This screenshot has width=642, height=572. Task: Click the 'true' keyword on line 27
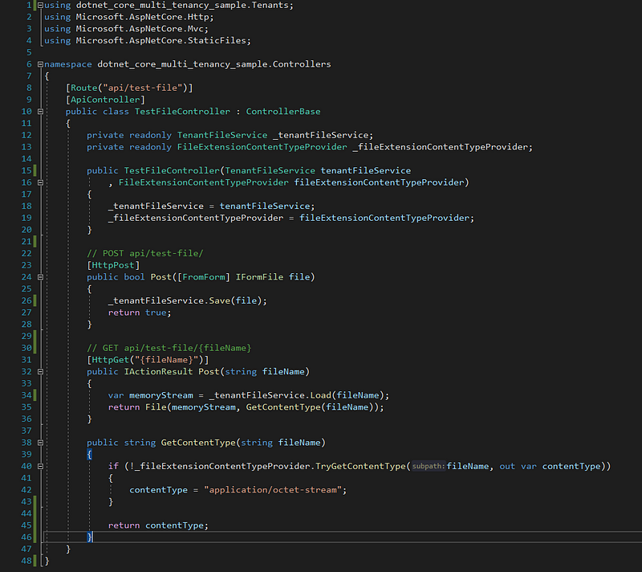click(156, 313)
